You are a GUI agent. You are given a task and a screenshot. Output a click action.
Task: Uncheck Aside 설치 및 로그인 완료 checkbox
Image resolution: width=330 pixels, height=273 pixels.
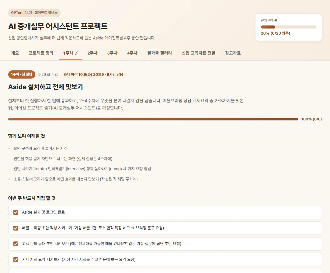point(16,212)
